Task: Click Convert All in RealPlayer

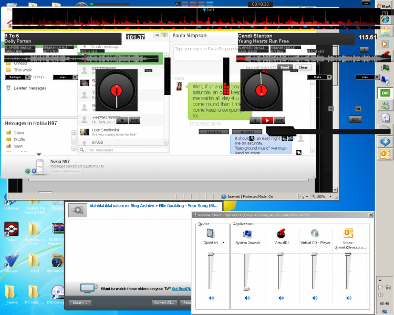Action: pyautogui.click(x=164, y=303)
